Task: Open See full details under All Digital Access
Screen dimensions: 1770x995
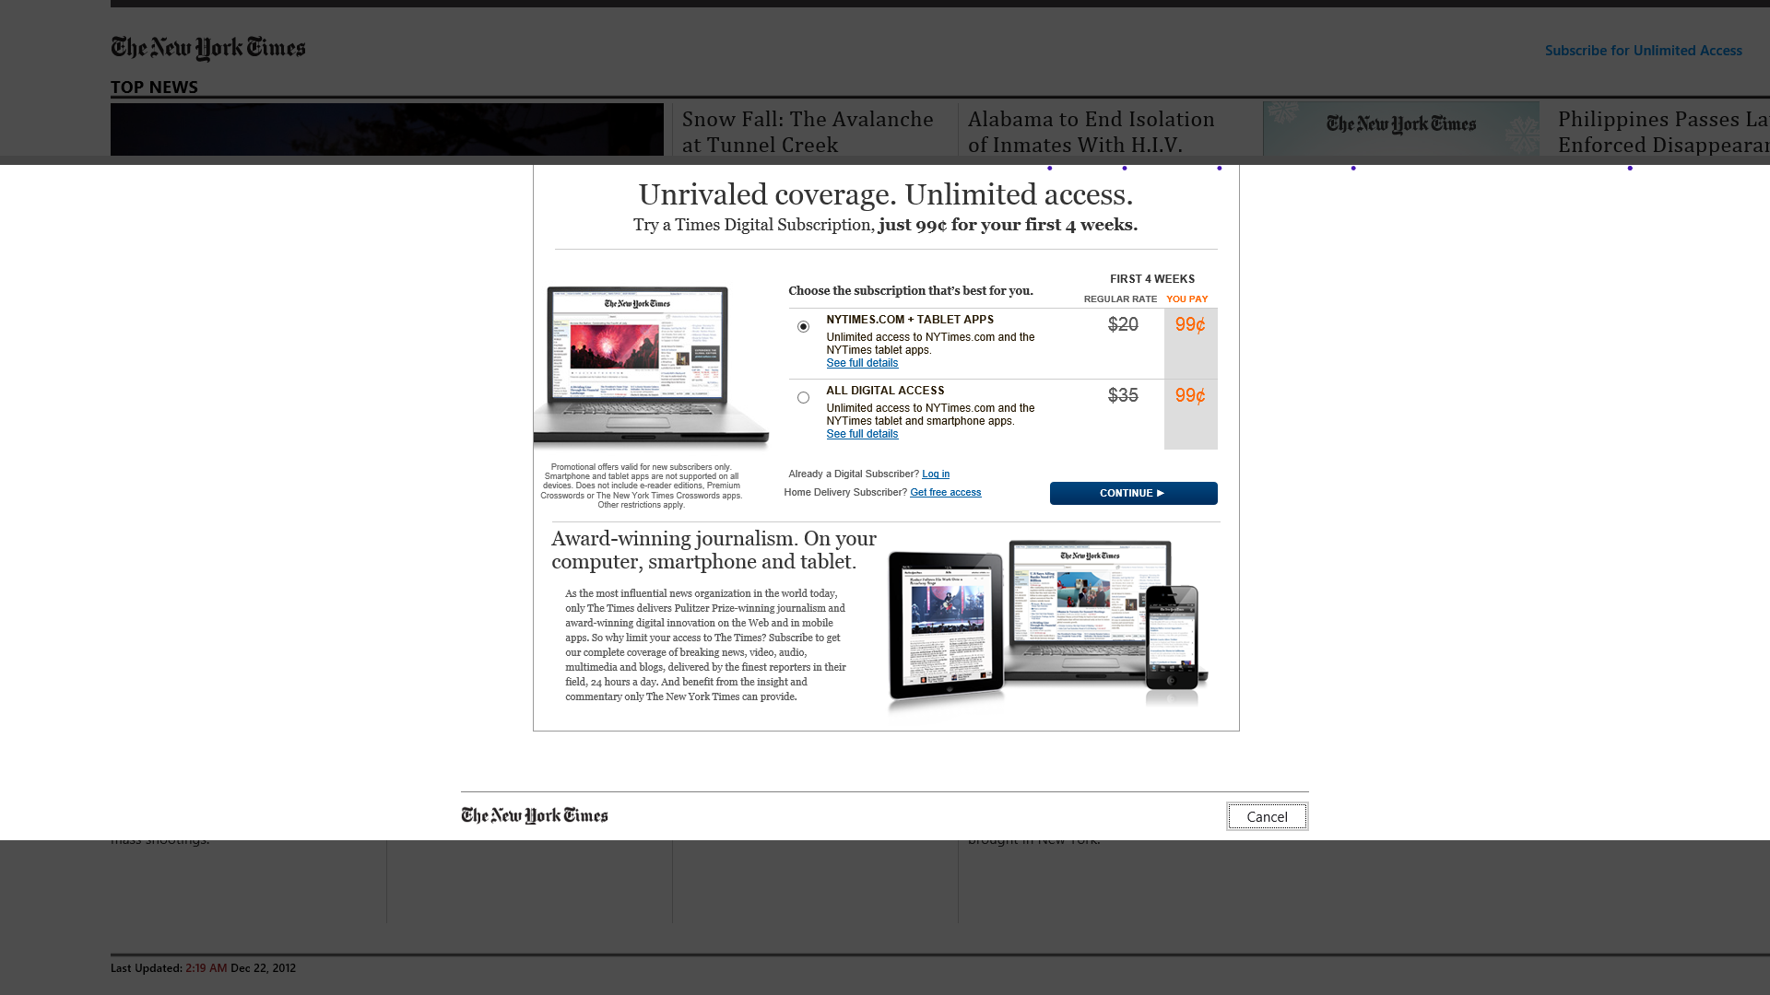Action: [861, 434]
